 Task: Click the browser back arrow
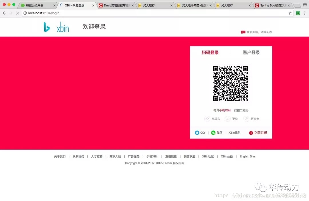pos(4,13)
